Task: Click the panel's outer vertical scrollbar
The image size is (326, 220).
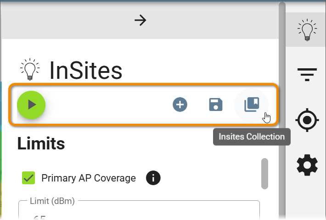Action: coord(282,110)
